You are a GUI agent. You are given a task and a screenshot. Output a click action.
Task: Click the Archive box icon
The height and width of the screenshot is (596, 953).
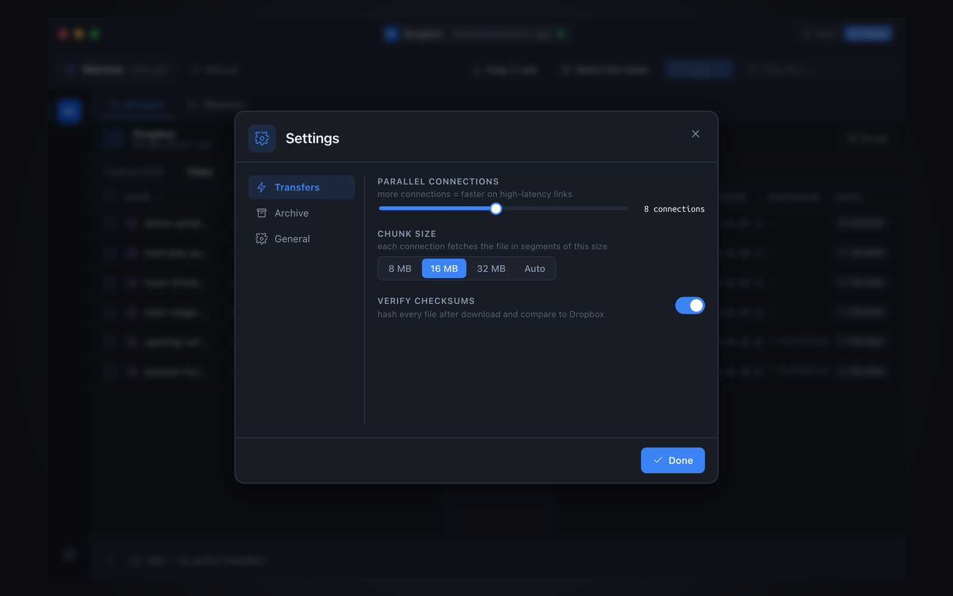pos(261,213)
